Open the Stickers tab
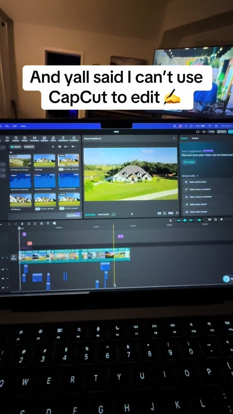This screenshot has height=414, width=233. [16, 138]
